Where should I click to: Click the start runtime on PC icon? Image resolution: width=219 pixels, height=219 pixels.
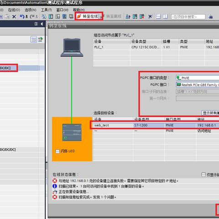(x=71, y=16)
